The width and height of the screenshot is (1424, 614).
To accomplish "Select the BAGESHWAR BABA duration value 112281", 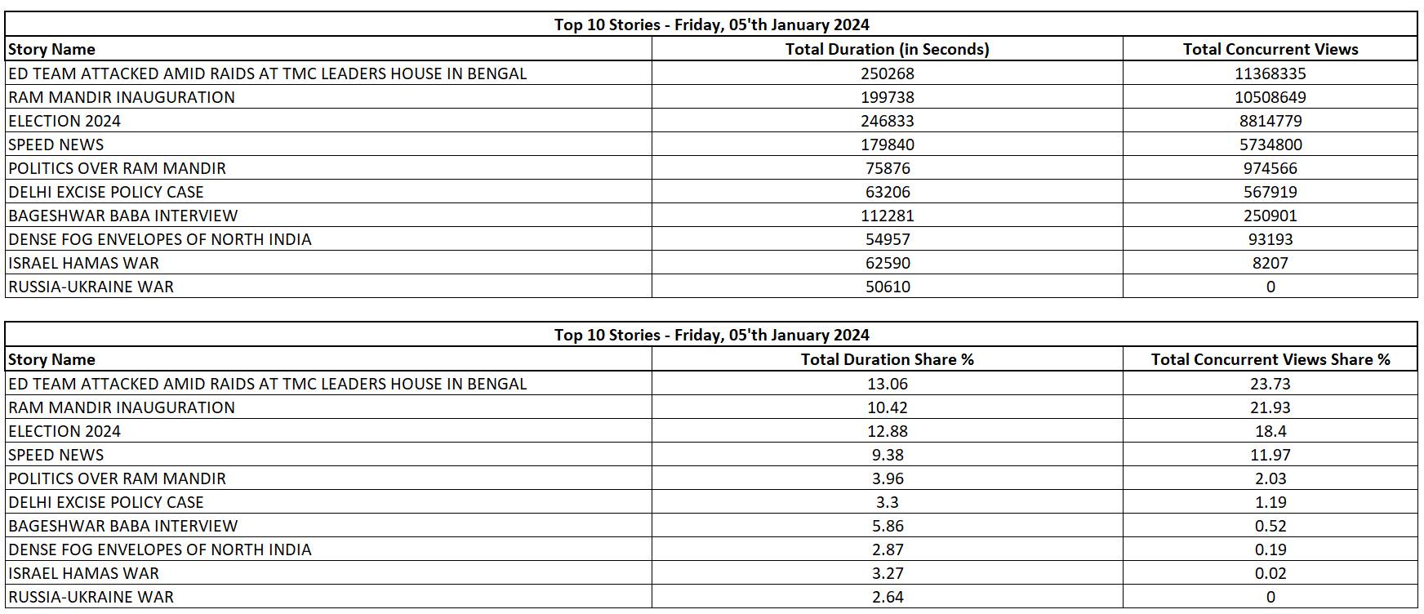I will [887, 216].
